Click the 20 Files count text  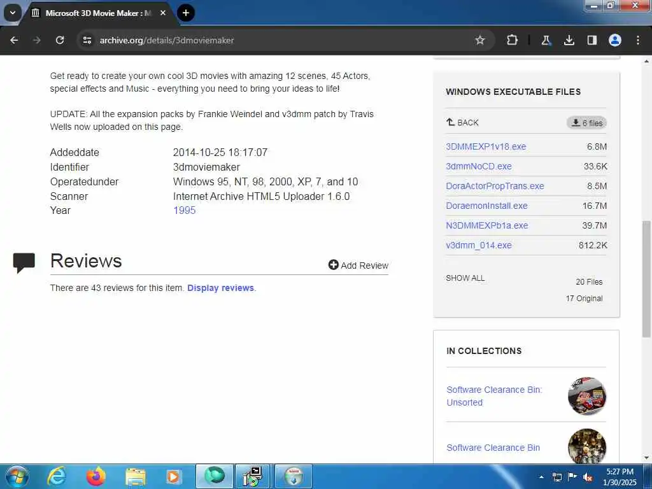click(x=589, y=282)
